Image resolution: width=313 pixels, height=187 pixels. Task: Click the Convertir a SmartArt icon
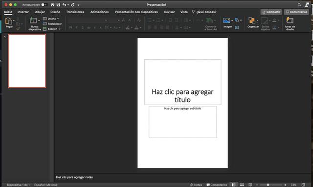(209, 21)
